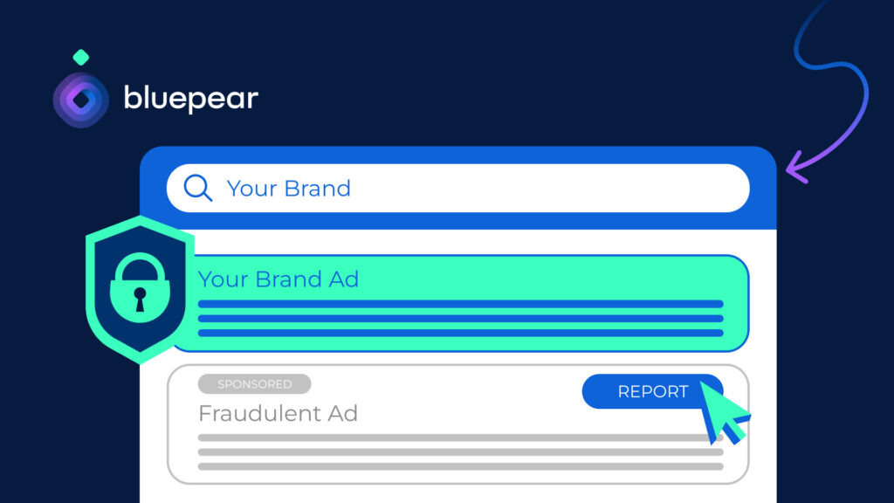Open the "Fraudulent Ad" headline
Image resolution: width=894 pixels, height=503 pixels.
click(x=278, y=413)
